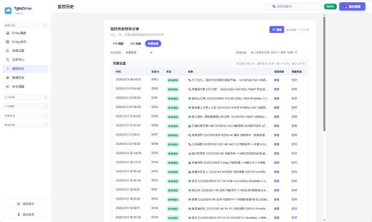372x222 pixels.
Task: Open 命令调整 page
Action: (26, 87)
